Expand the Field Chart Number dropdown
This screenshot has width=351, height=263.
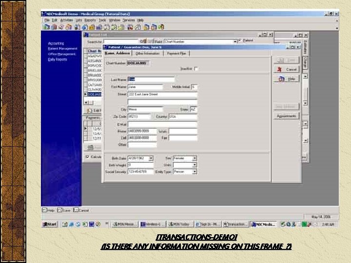[235, 41]
